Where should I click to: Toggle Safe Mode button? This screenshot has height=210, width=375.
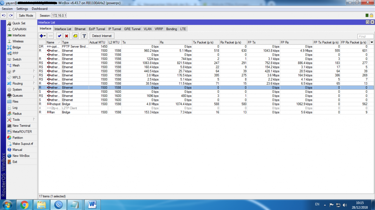[x=26, y=15]
